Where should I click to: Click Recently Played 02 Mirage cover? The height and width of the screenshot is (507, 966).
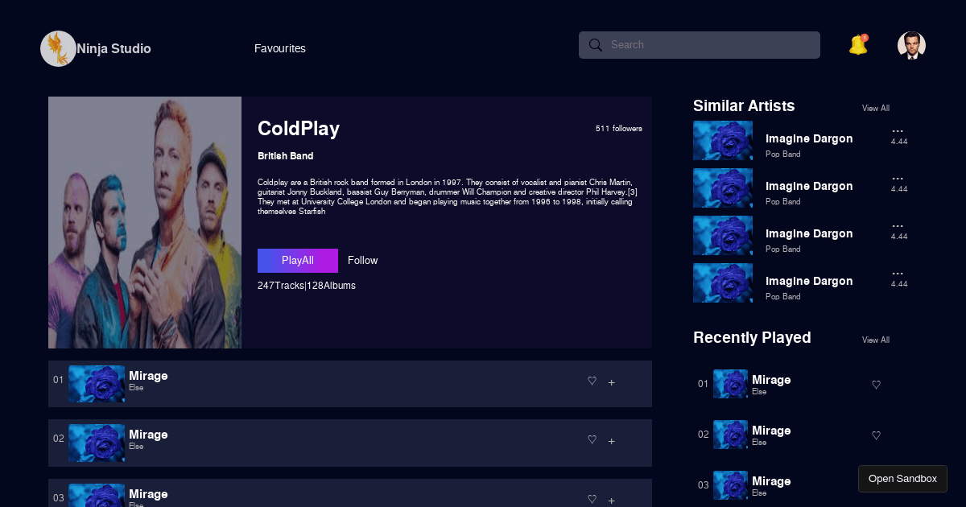pos(730,435)
